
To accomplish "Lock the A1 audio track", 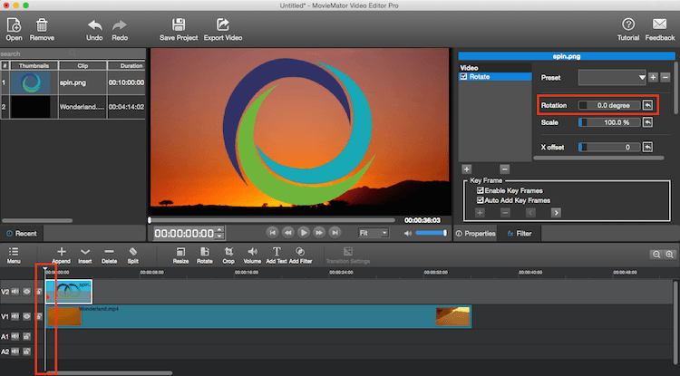I will pyautogui.click(x=26, y=336).
